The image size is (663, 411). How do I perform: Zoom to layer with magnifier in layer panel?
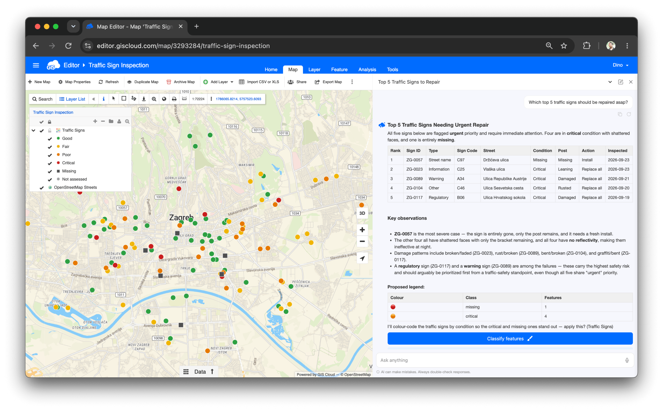click(127, 122)
